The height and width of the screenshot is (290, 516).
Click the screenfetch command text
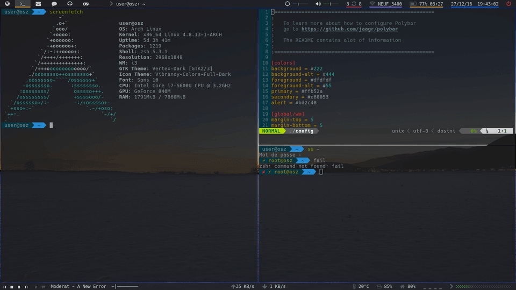66,11
